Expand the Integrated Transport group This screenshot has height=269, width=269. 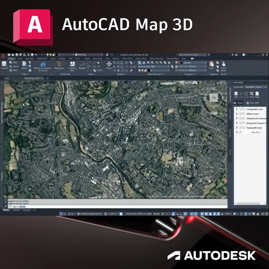pyautogui.click(x=237, y=123)
